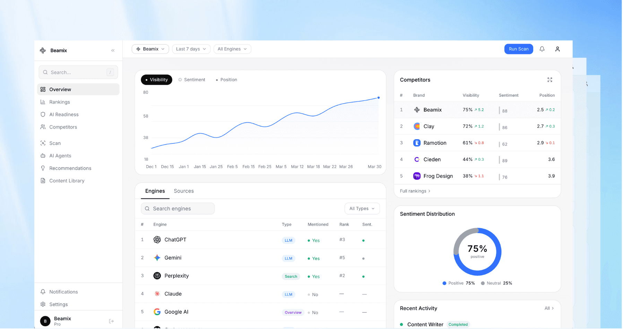Viewport: 623px width, 329px height.
Task: Click the Neutral legend gray dot
Action: pos(483,284)
